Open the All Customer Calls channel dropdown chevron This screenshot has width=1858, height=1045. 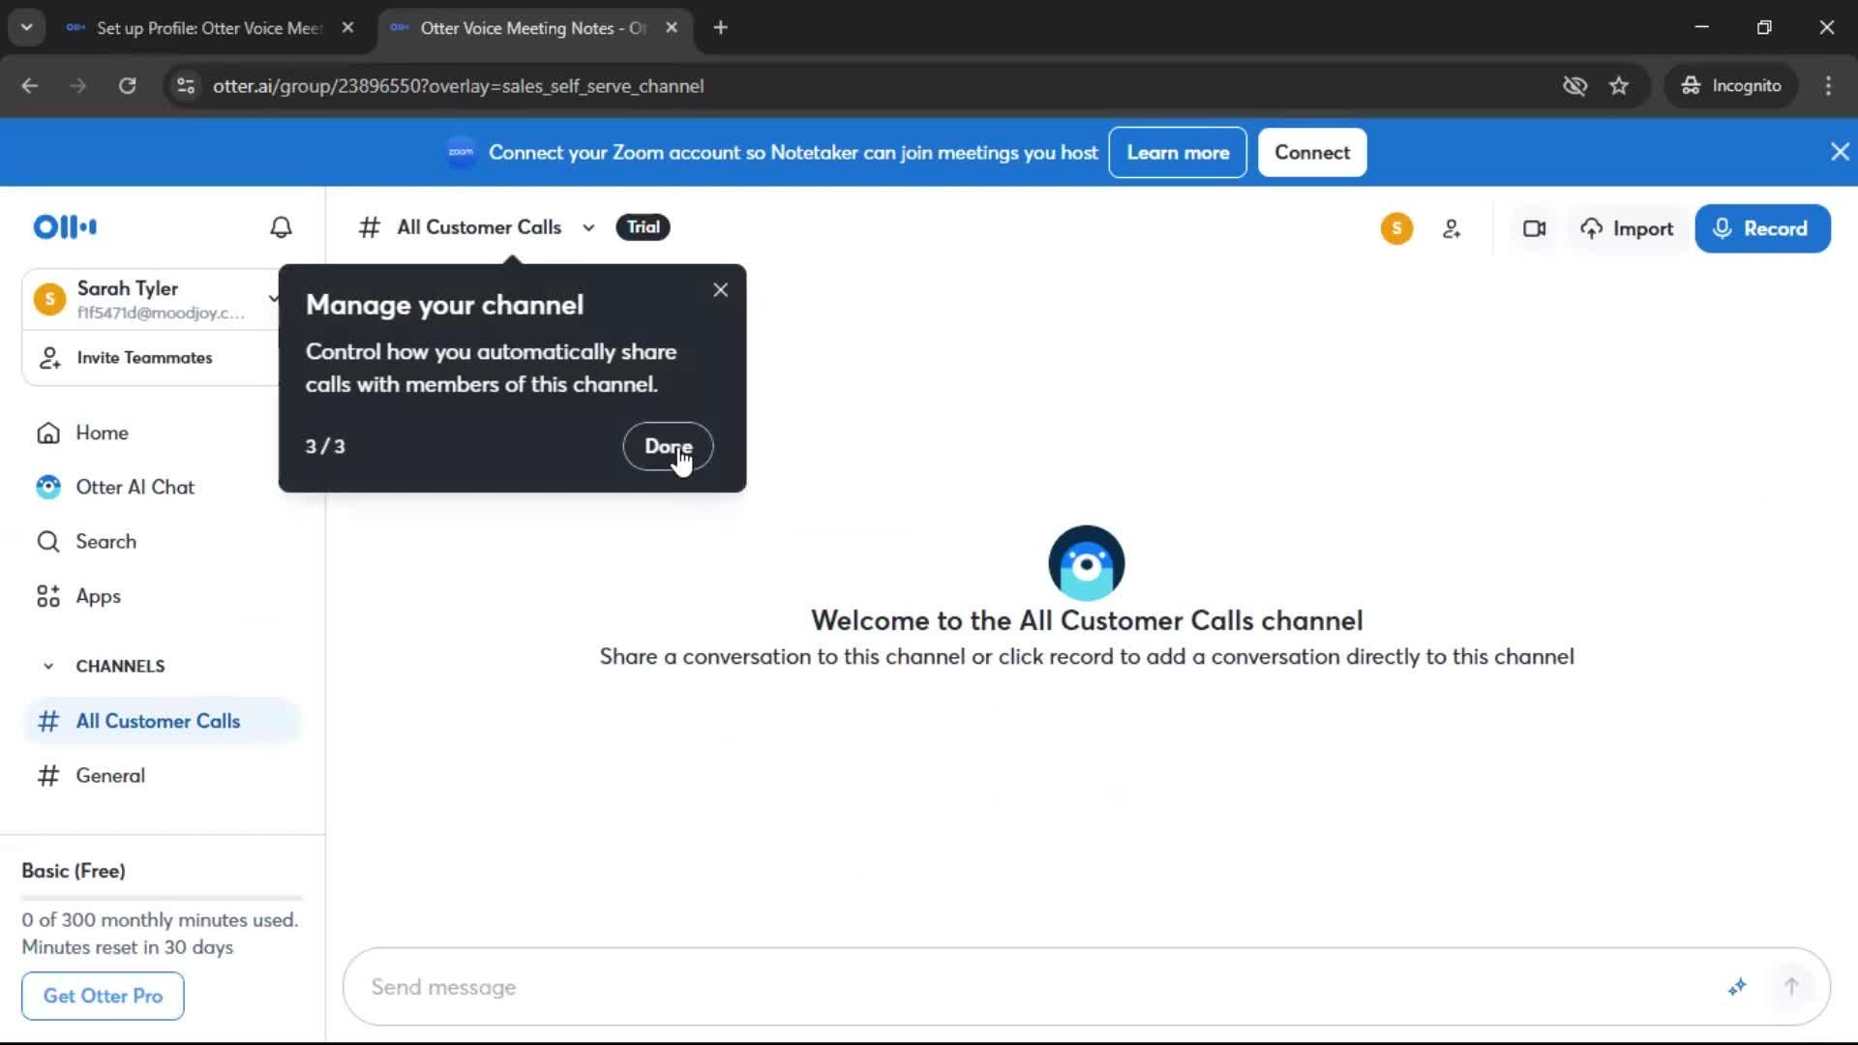click(588, 228)
